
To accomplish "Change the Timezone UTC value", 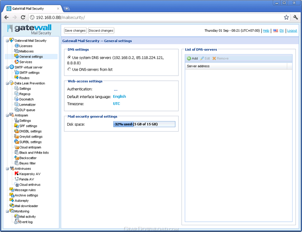I will click(x=116, y=104).
